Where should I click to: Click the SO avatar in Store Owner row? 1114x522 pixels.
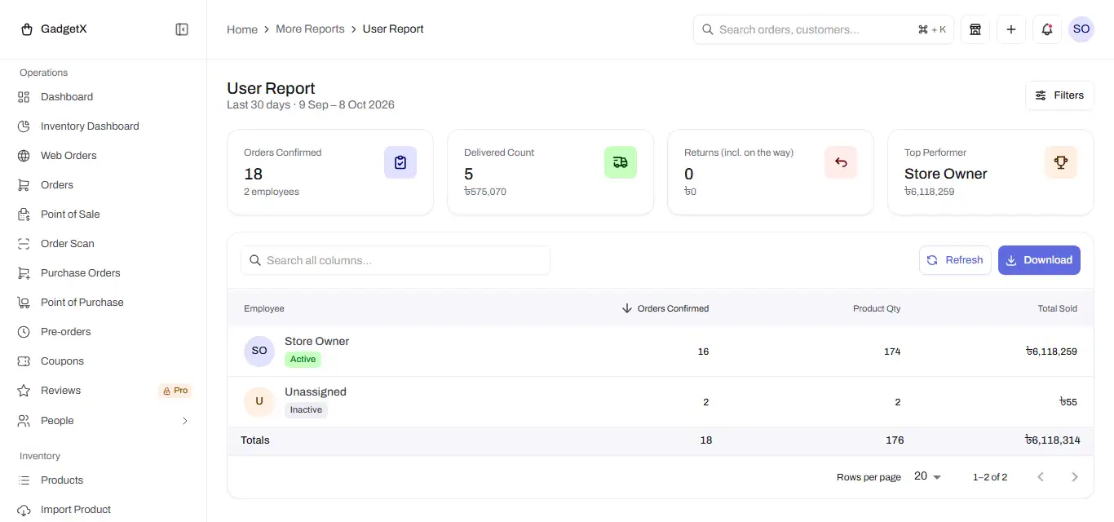pyautogui.click(x=259, y=351)
